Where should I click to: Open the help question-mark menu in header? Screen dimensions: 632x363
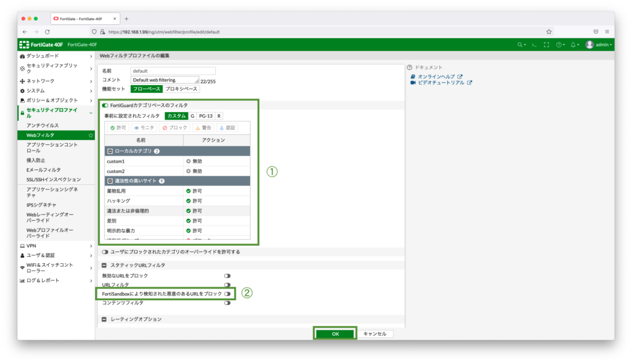pos(560,44)
